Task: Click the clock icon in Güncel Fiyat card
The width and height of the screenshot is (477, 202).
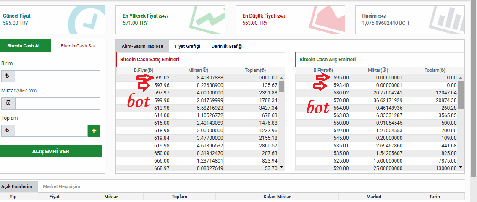Action: 86,20
